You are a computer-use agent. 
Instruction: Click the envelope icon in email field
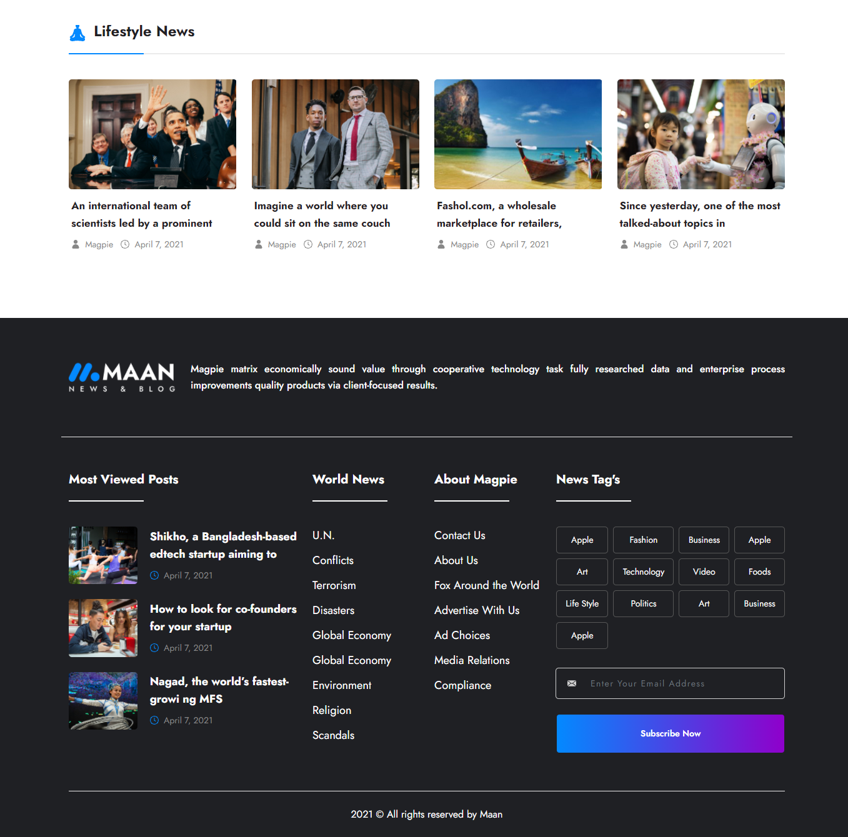pyautogui.click(x=572, y=683)
